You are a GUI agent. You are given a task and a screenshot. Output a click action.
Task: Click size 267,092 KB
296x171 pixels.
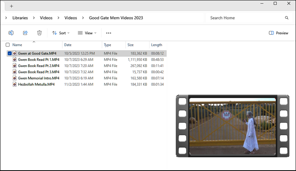(139, 66)
